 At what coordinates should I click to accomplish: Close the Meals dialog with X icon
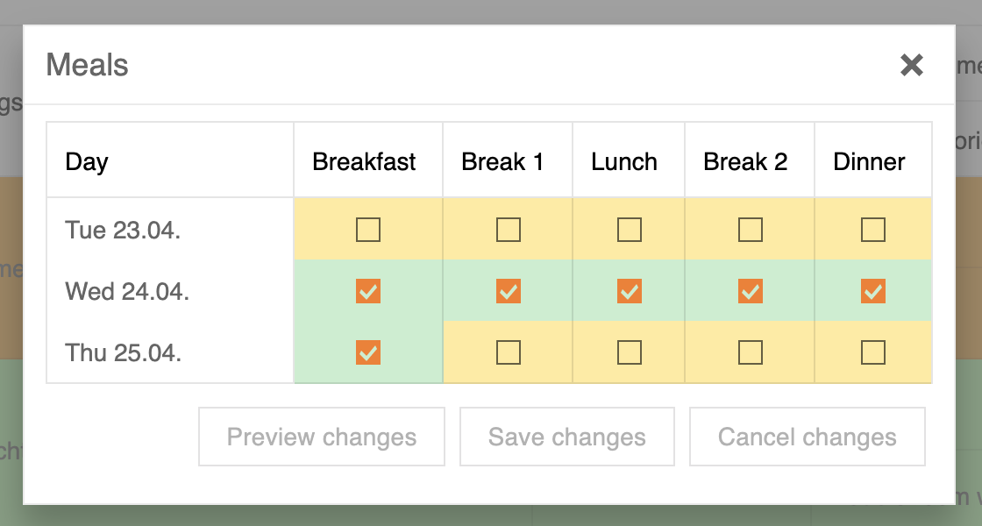[x=912, y=65]
